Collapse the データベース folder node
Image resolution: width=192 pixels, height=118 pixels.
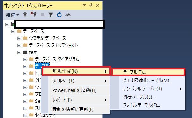click(13, 32)
